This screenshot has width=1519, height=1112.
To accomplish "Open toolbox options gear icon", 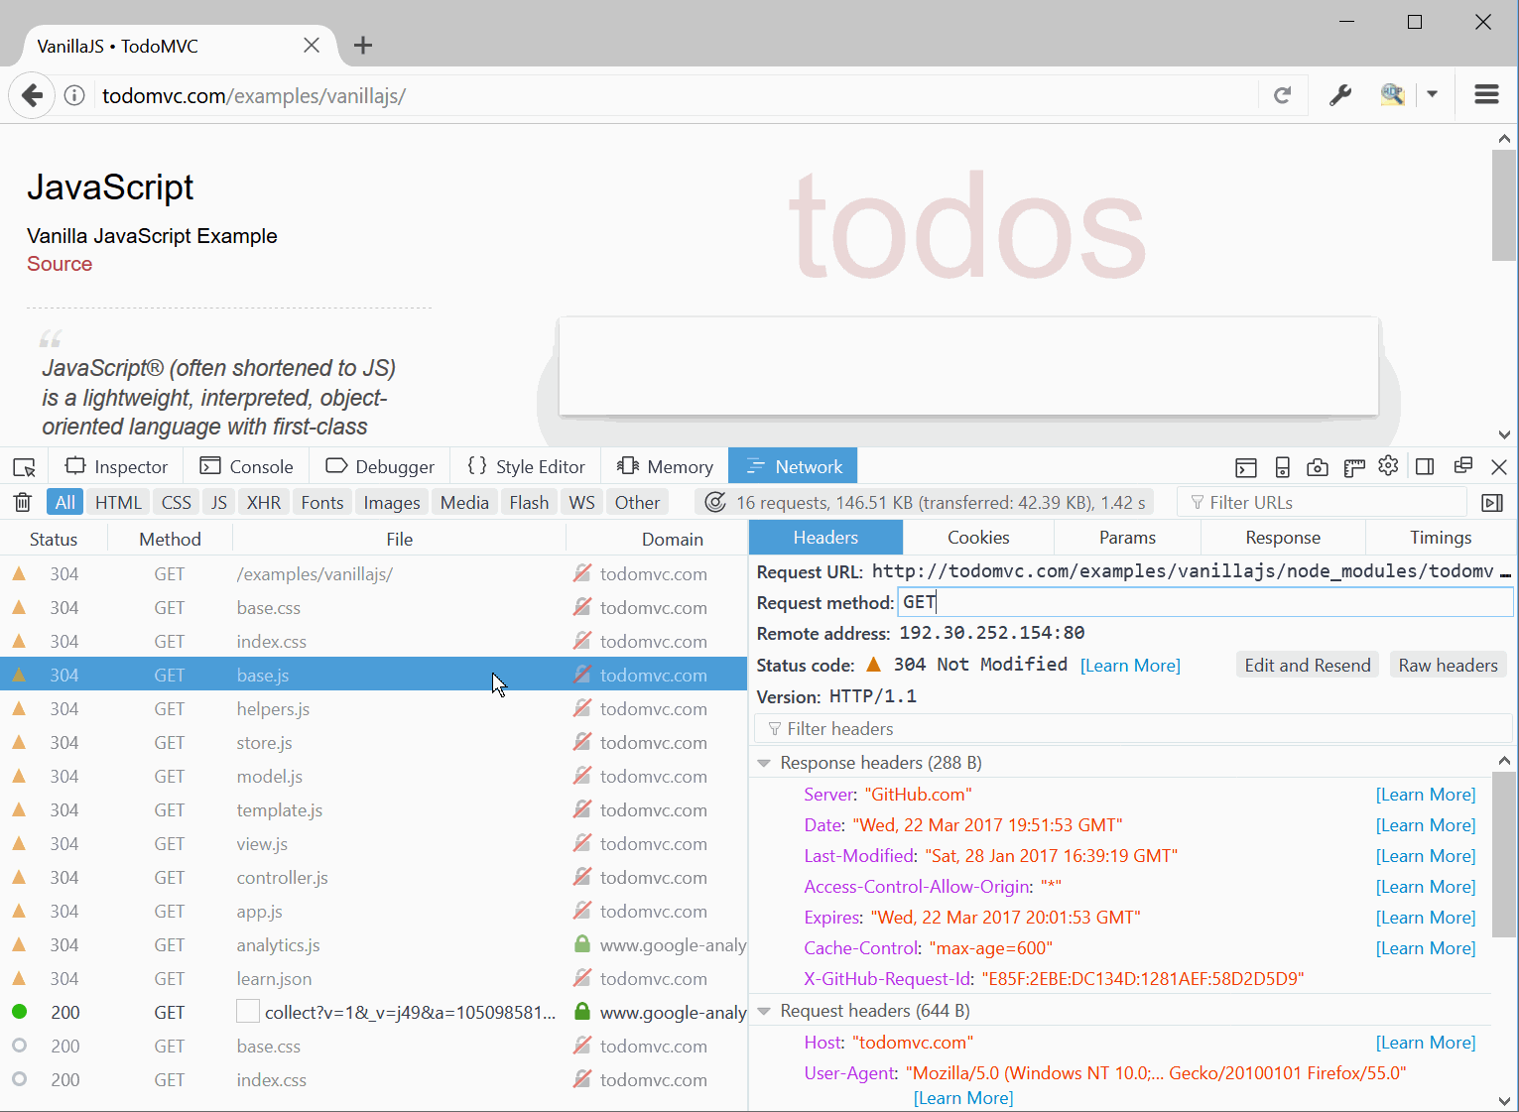I will (1388, 466).
